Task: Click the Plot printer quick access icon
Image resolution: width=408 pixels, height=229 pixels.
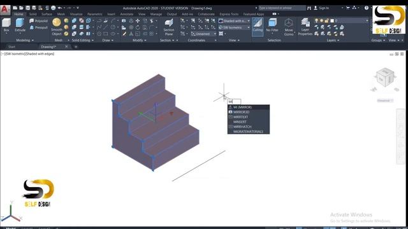Action: point(53,8)
